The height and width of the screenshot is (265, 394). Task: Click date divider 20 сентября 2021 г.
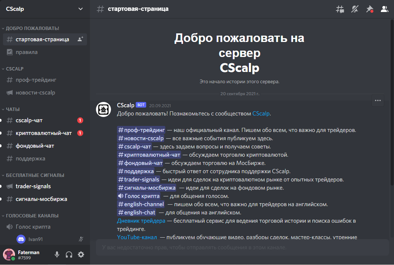click(240, 94)
